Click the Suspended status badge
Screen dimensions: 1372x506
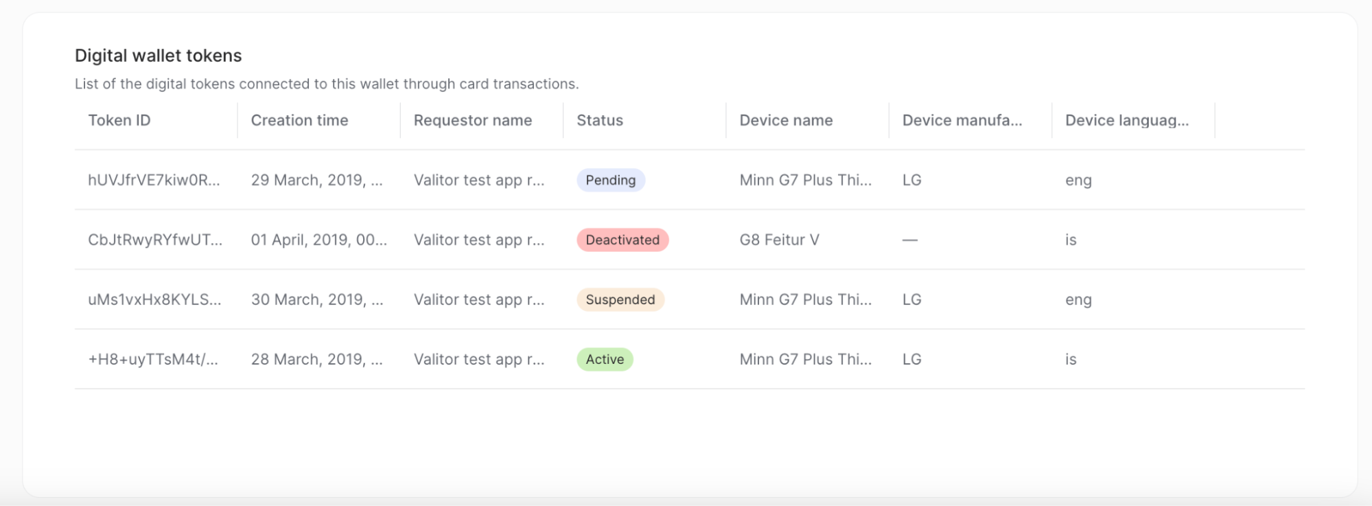tap(619, 299)
